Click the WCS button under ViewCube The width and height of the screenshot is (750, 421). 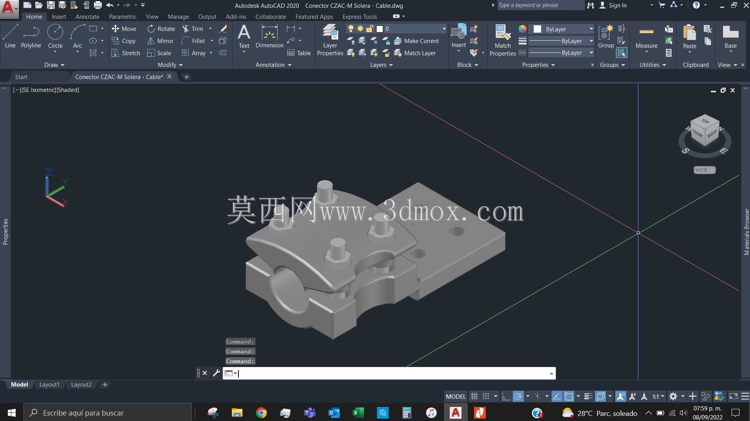[705, 170]
